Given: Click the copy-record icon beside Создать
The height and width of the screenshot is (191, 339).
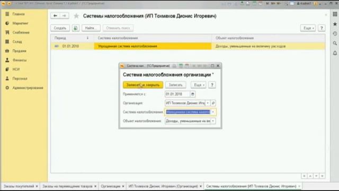Looking at the screenshot, I should coord(76,28).
